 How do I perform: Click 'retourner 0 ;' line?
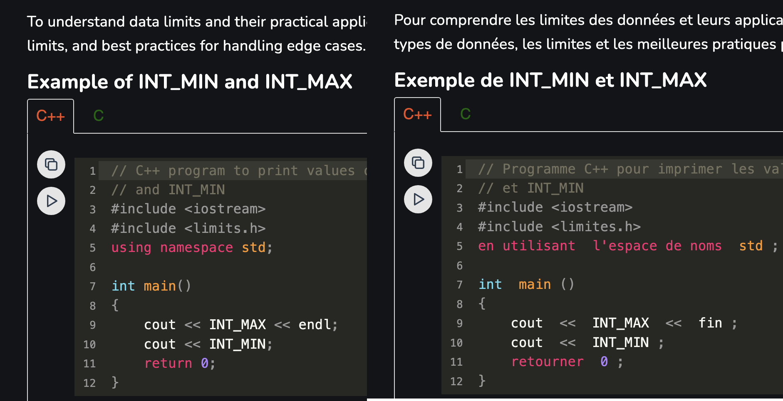567,362
